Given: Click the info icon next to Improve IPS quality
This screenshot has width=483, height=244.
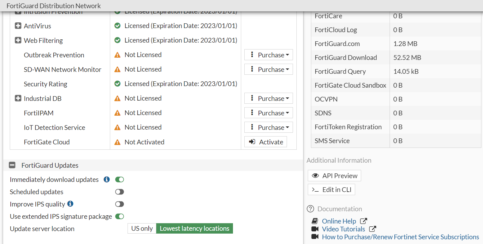Looking at the screenshot, I should point(70,204).
